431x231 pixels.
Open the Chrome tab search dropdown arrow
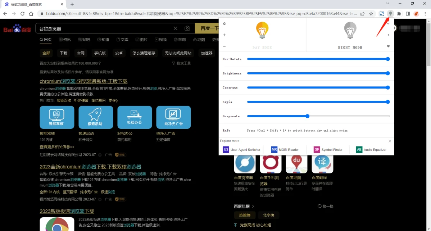click(x=387, y=4)
